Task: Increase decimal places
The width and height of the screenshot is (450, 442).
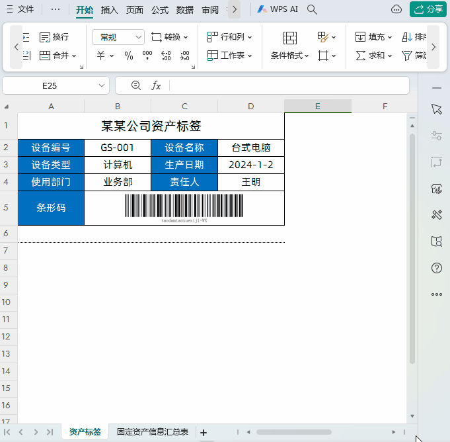Action: coord(166,55)
